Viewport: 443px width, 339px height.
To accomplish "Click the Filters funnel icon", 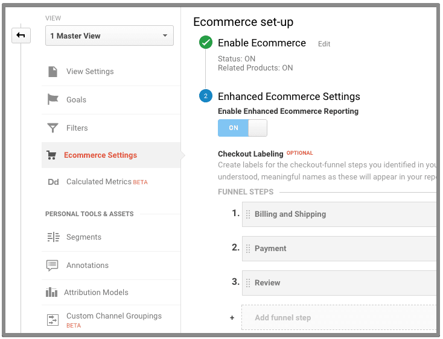I will coord(53,128).
